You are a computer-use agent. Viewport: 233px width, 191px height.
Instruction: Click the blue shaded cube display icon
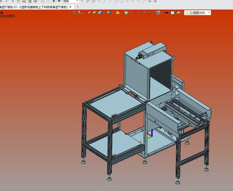(101, 13)
